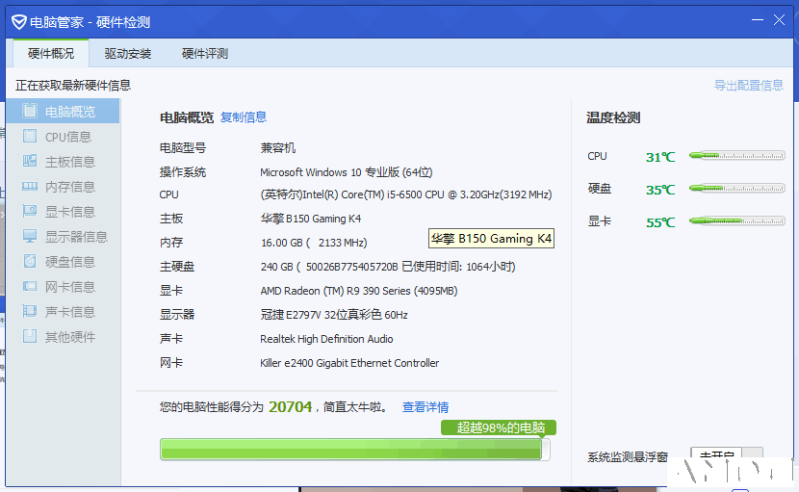Click the AMD Radeon R9 390 Series text

359,291
